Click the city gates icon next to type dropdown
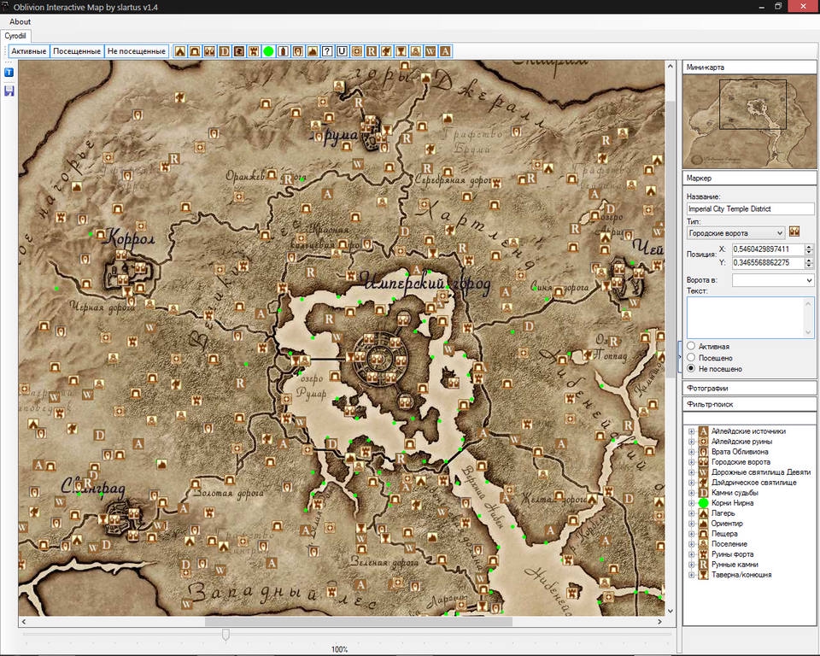The height and width of the screenshot is (656, 820). coord(794,232)
